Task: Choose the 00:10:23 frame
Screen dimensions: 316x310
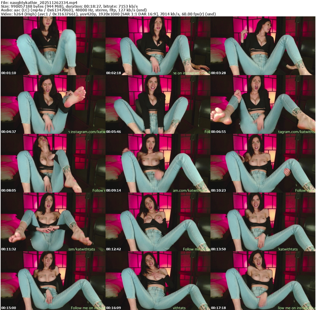Action: (263, 163)
